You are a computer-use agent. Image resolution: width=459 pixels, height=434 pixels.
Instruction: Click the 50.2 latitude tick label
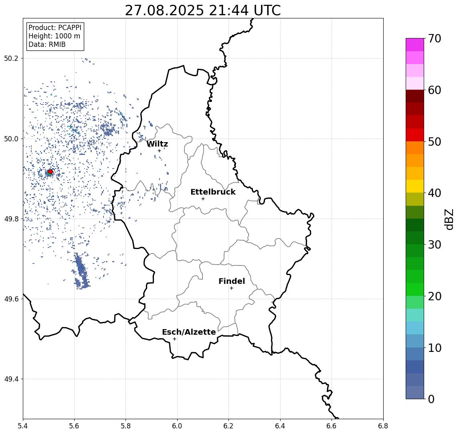(11, 58)
